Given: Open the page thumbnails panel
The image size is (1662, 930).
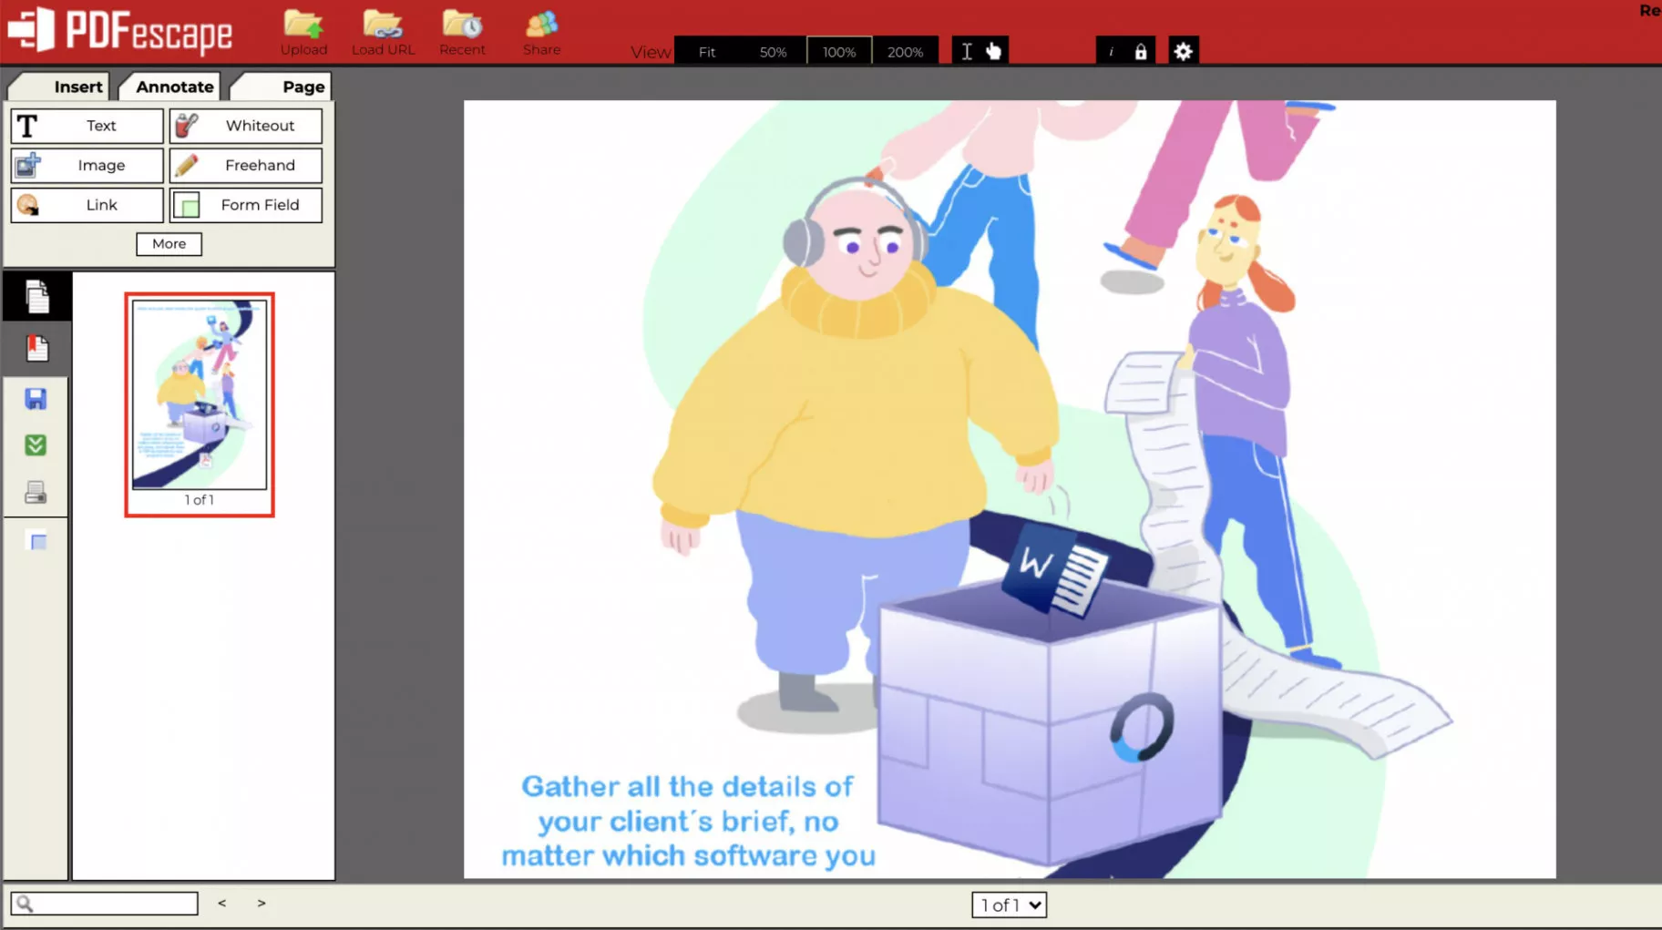Looking at the screenshot, I should (x=36, y=294).
